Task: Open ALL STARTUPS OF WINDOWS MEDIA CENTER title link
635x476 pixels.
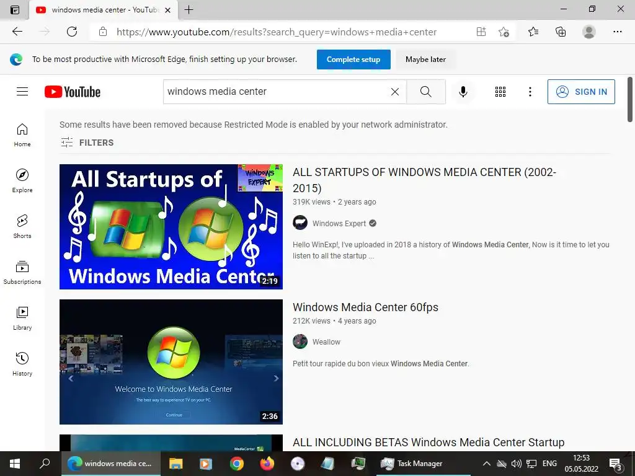Action: tap(424, 180)
